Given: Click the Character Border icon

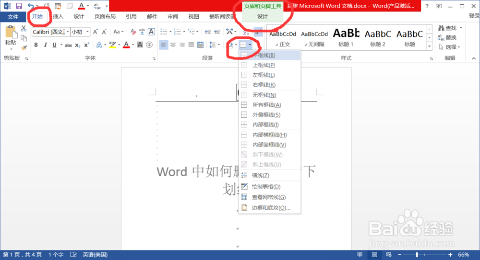Looking at the screenshot, I should point(151,32).
